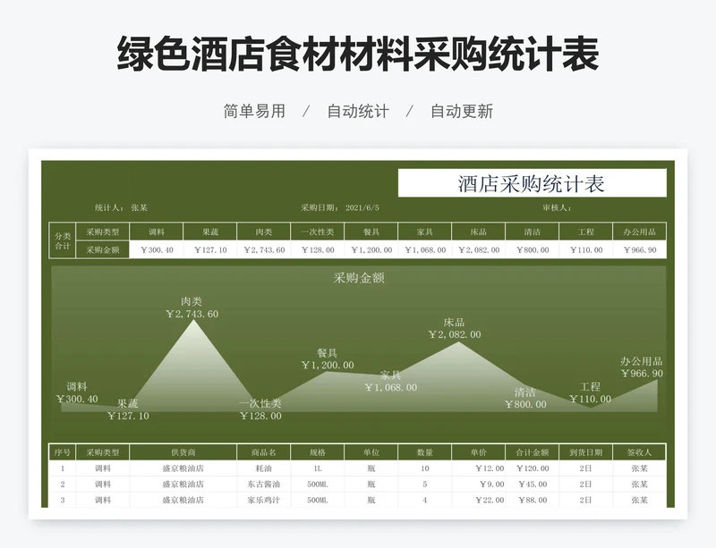Image resolution: width=716 pixels, height=548 pixels.
Task: Select the 到货日期 column header
Action: 586,452
